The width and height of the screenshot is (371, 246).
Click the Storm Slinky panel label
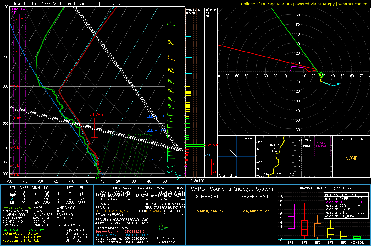click(228, 175)
